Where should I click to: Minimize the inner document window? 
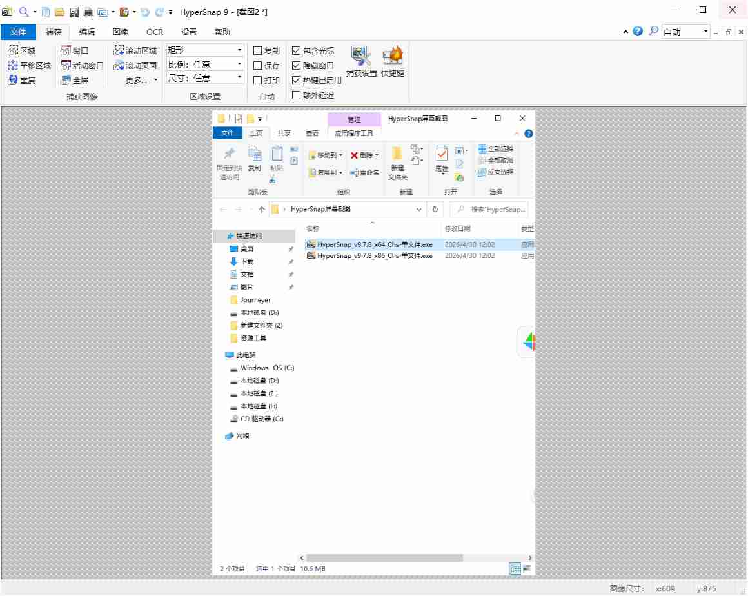click(x=716, y=32)
